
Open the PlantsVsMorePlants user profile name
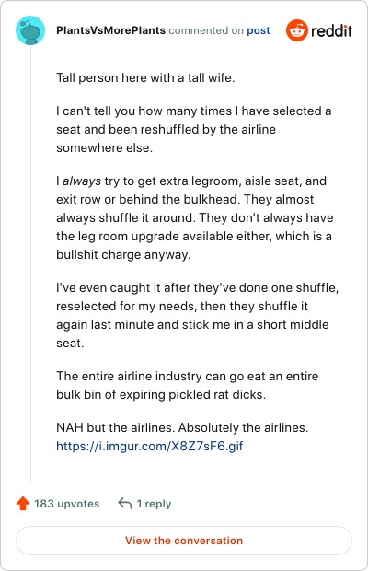(111, 30)
